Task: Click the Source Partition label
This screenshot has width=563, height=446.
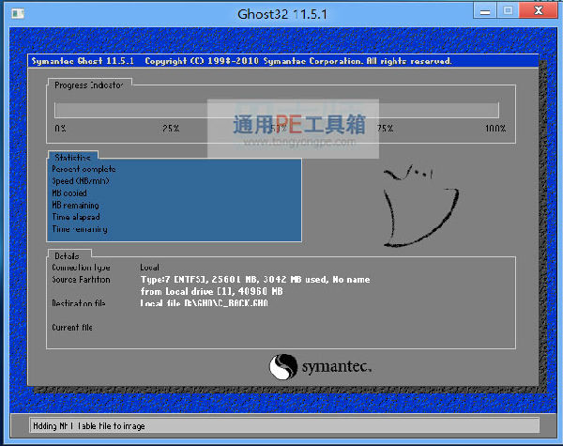Action: tap(81, 279)
